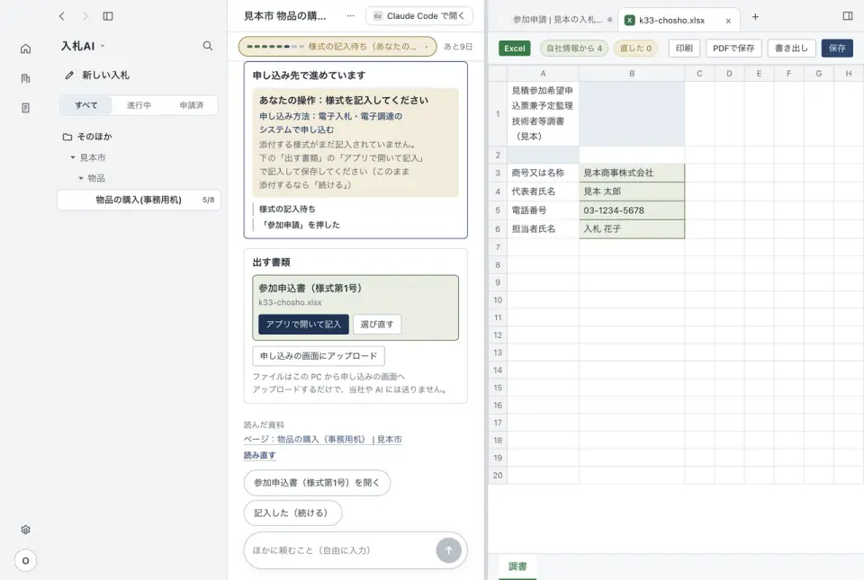The height and width of the screenshot is (580, 864).
Task: Select cell 入札 花子
Action: pos(632,229)
